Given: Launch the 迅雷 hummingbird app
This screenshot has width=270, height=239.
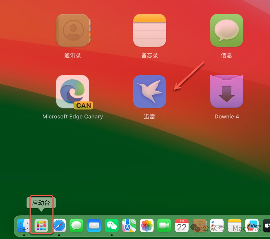Looking at the screenshot, I should click(x=149, y=92).
